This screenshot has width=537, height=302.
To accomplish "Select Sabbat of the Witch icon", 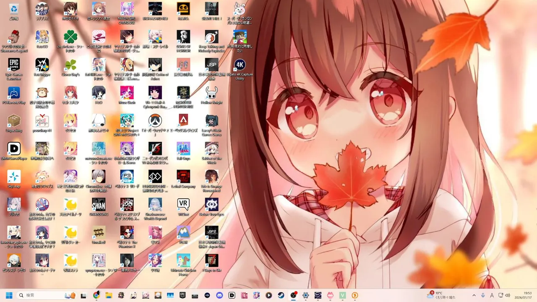I will 211,153.
